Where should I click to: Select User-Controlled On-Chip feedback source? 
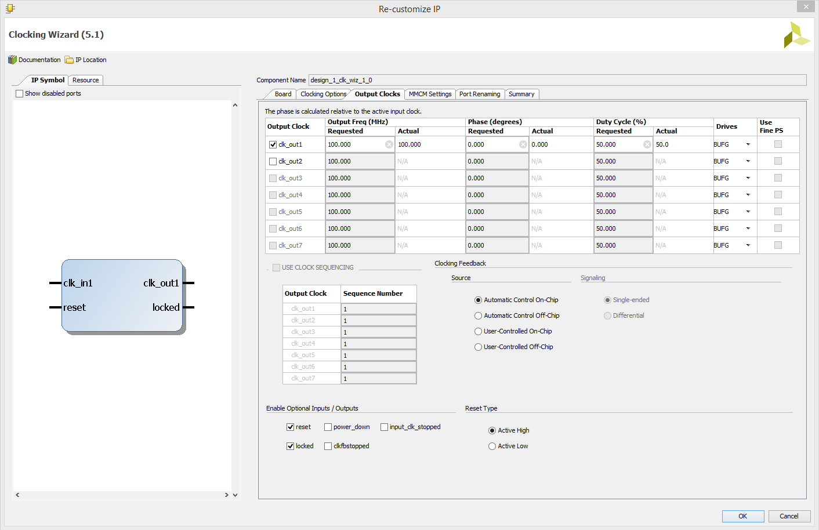click(x=478, y=331)
